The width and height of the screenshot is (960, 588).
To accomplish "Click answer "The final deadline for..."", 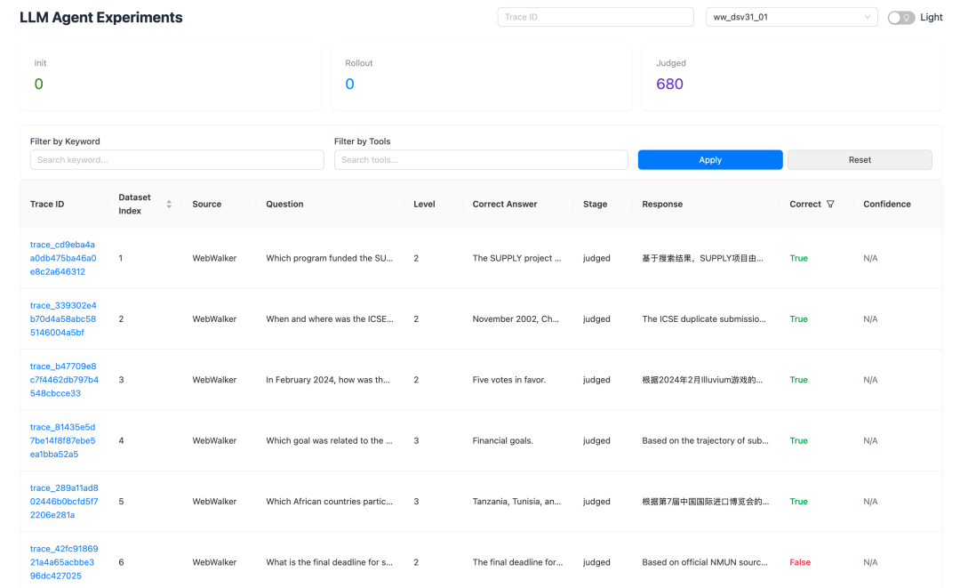I will point(517,561).
